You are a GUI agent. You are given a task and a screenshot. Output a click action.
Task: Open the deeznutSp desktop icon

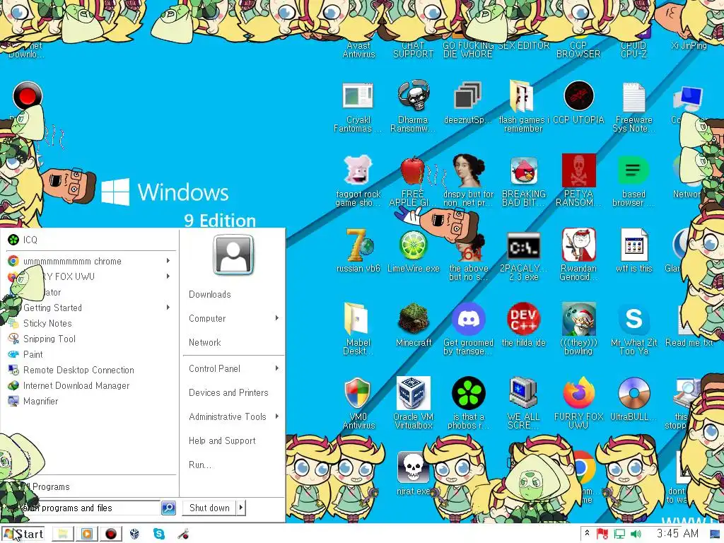pos(468,96)
